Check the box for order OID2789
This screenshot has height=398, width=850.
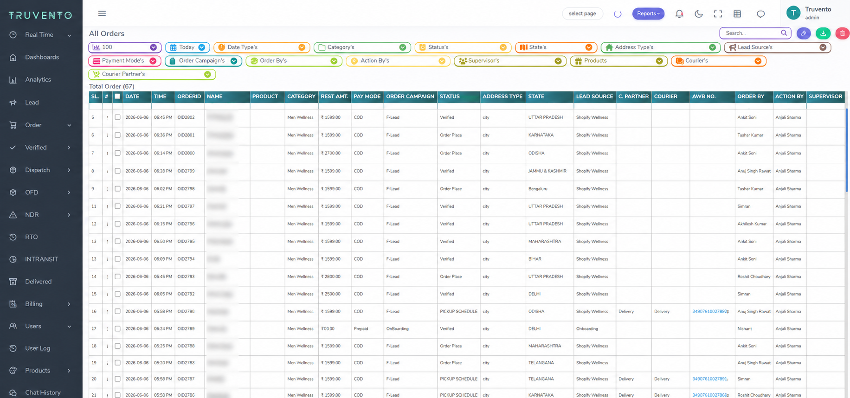pyautogui.click(x=117, y=328)
